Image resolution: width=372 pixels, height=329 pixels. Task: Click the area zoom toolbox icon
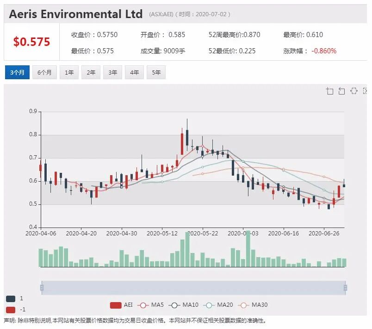click(329, 91)
